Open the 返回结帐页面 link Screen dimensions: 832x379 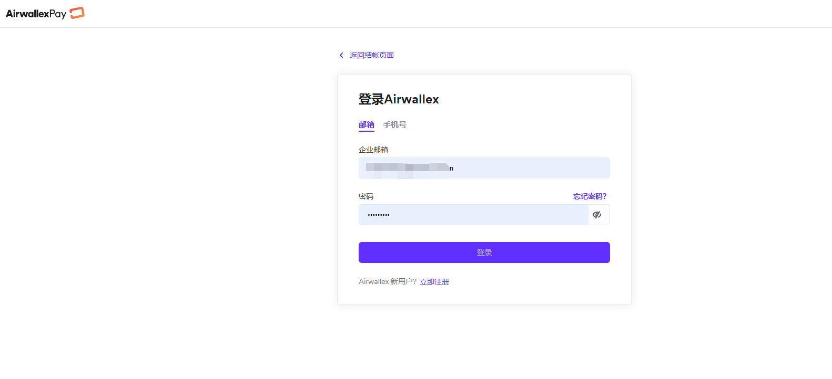coord(372,55)
